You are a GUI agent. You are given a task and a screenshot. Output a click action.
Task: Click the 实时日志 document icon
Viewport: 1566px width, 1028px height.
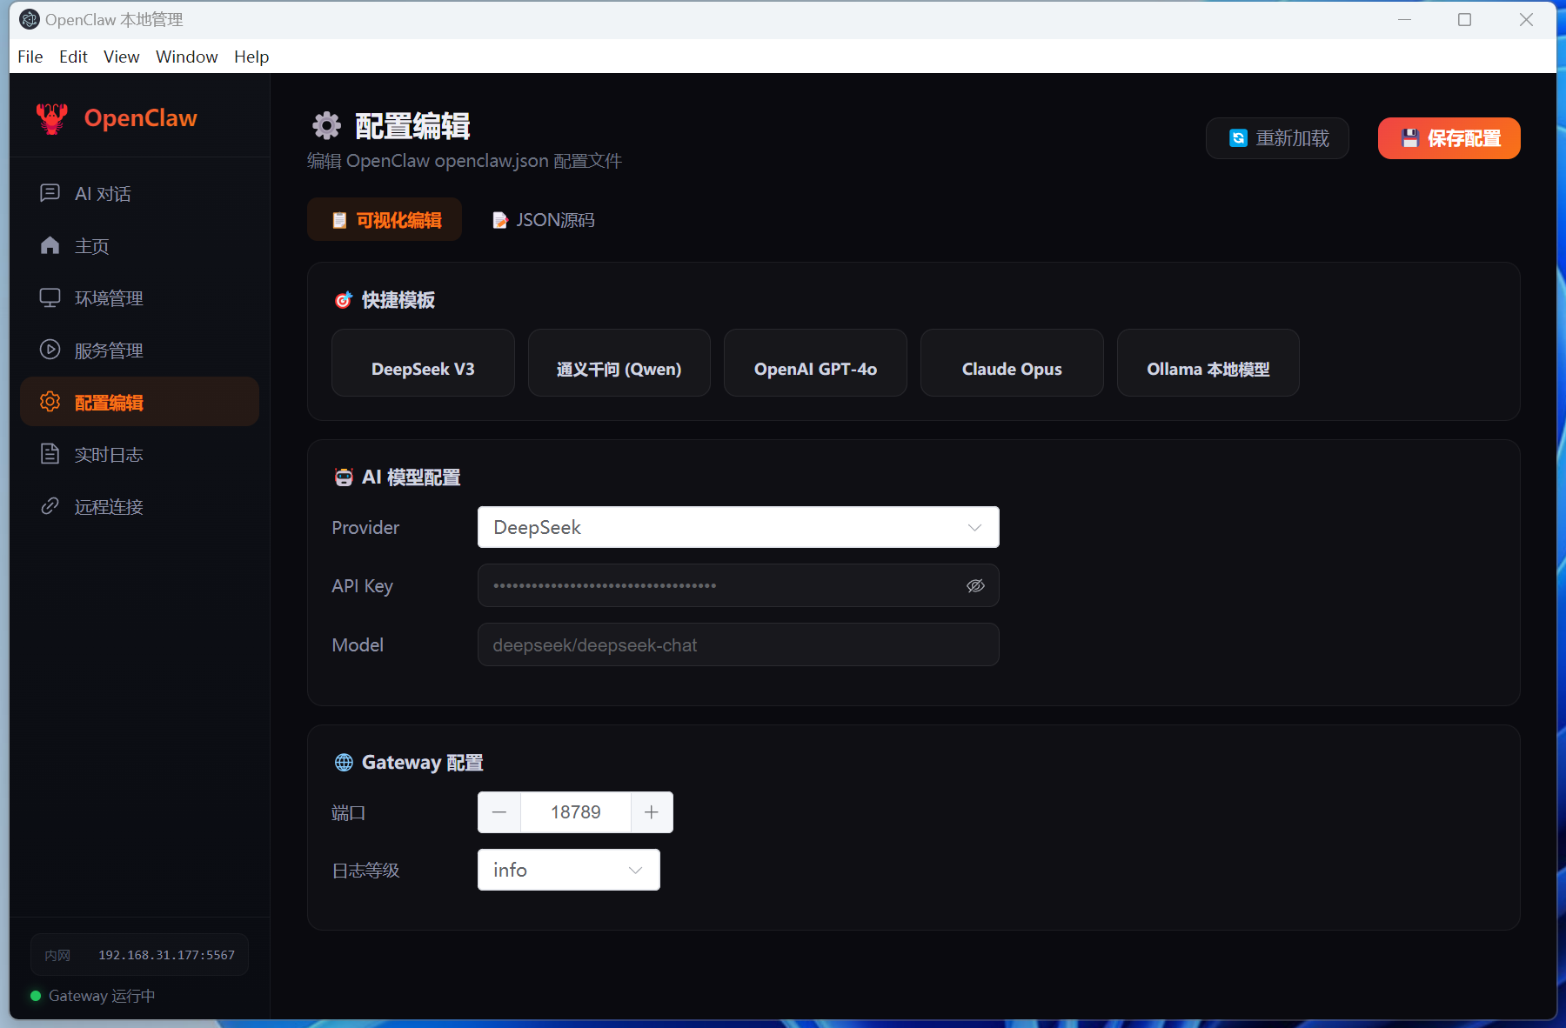pos(50,454)
